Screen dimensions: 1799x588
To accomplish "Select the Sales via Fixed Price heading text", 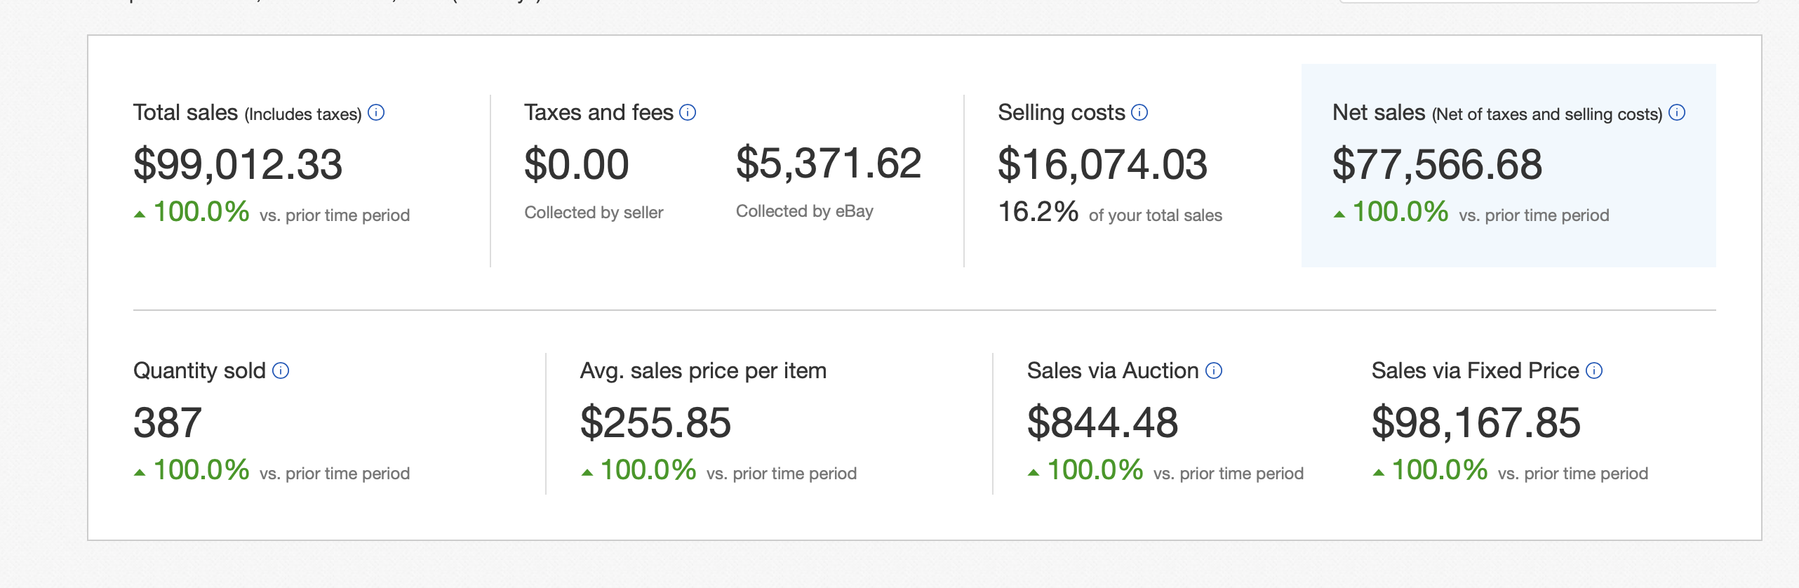I will pos(1476,370).
